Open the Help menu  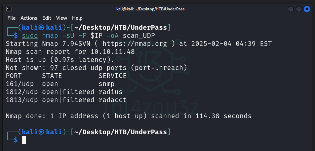pyautogui.click(x=77, y=18)
